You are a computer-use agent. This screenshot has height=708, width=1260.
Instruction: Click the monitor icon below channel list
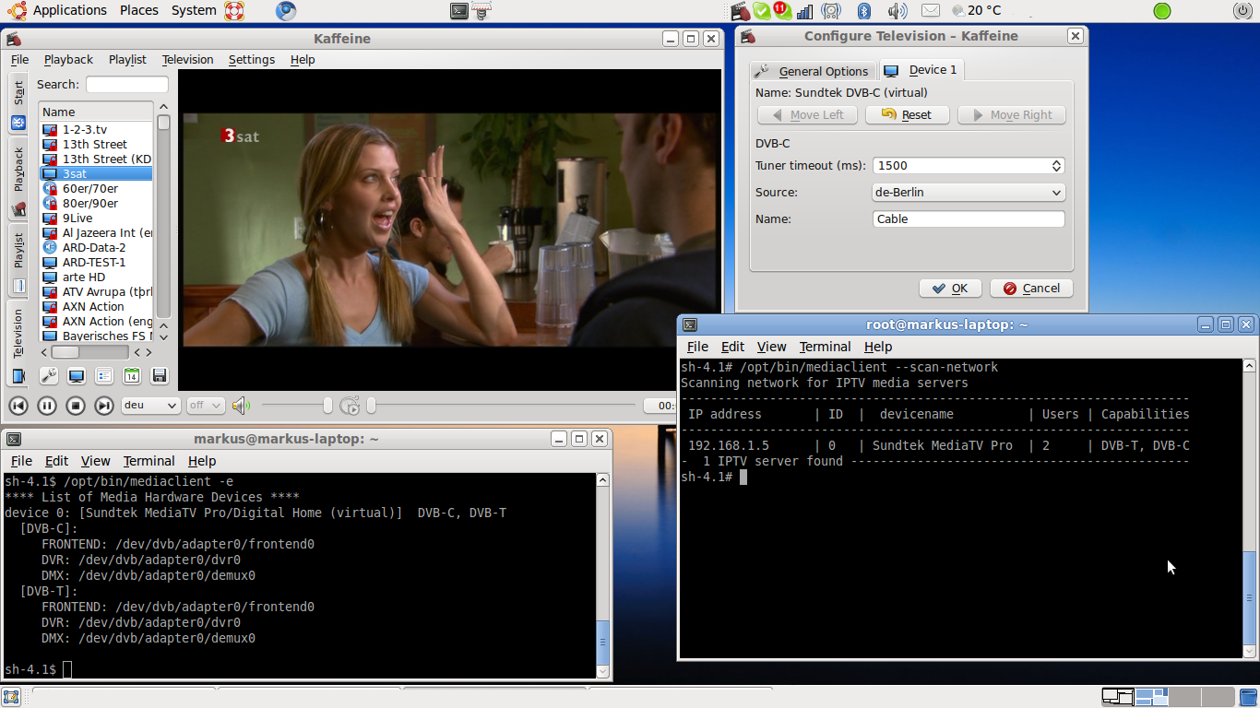(77, 375)
